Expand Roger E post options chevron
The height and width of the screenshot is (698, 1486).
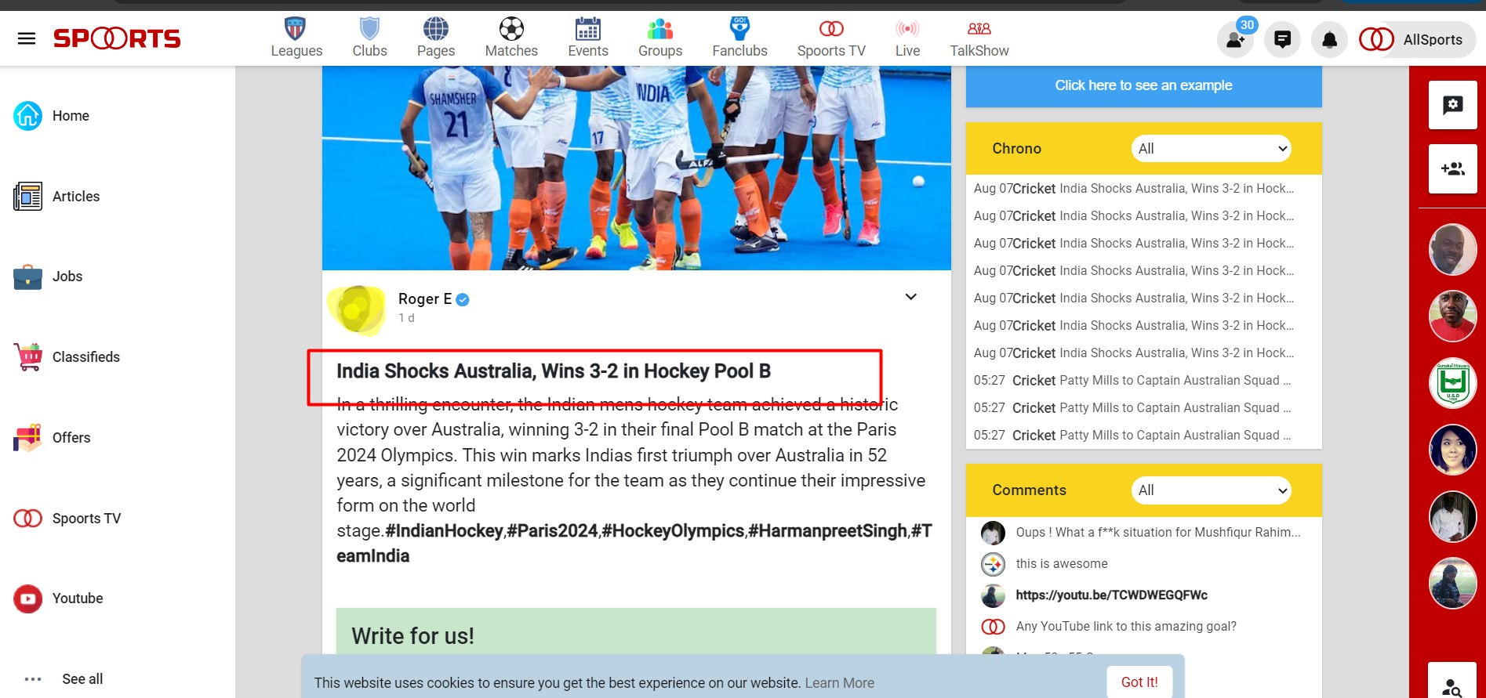pos(910,297)
